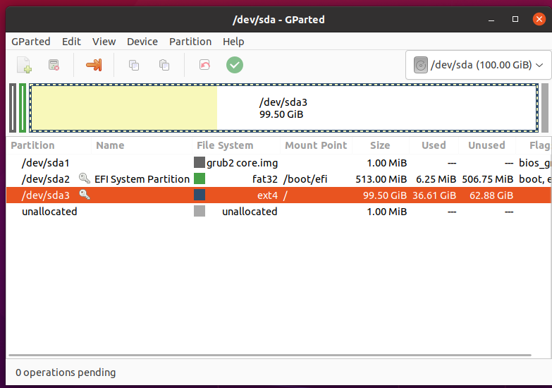Select the unallocated row in partition list
Viewport: 552px width, 388px height.
tap(278, 212)
